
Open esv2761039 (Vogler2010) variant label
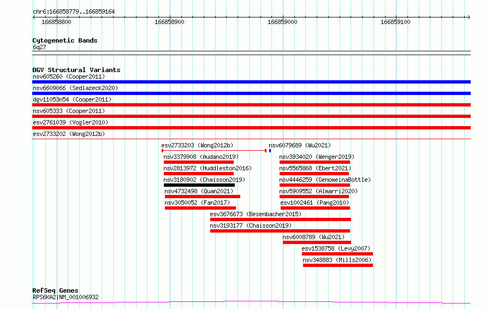[x=70, y=122]
